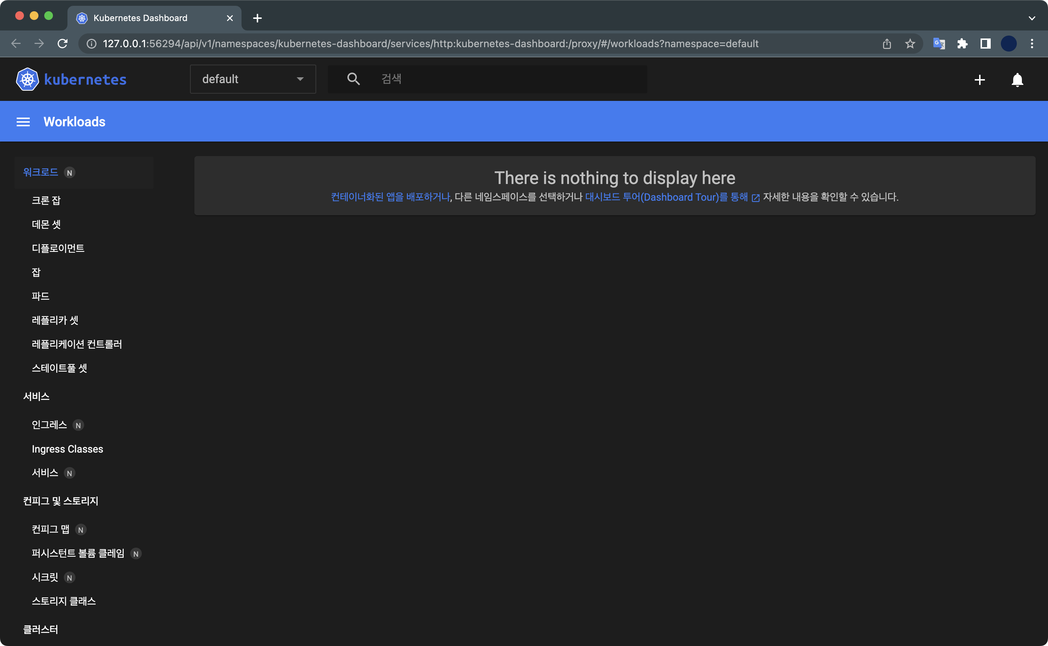1048x646 pixels.
Task: Click the search magnifier icon
Action: click(353, 79)
